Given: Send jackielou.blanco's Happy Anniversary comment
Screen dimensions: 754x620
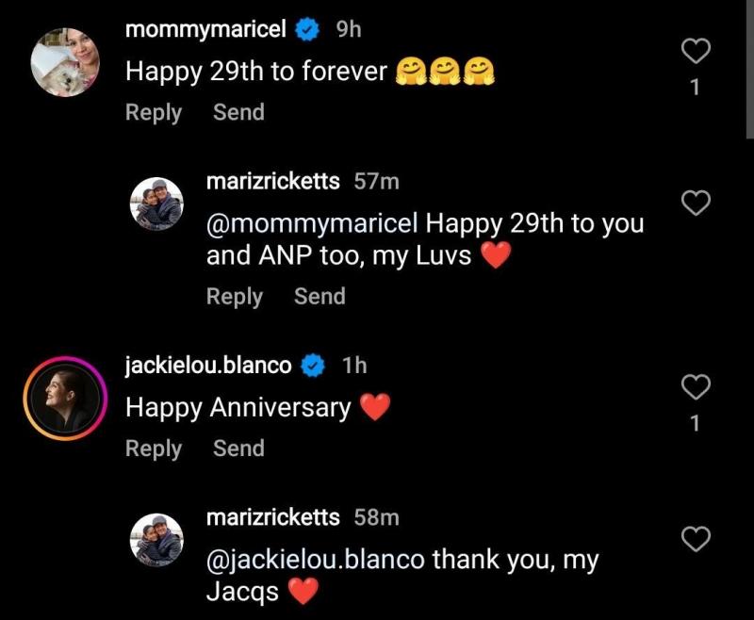Looking at the screenshot, I should coord(238,449).
